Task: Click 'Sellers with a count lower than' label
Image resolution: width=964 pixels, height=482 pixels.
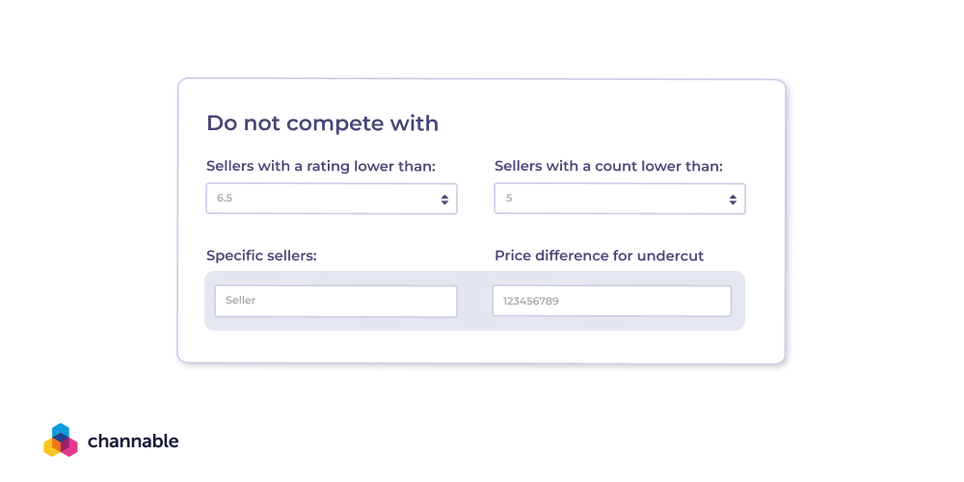Action: click(x=608, y=167)
